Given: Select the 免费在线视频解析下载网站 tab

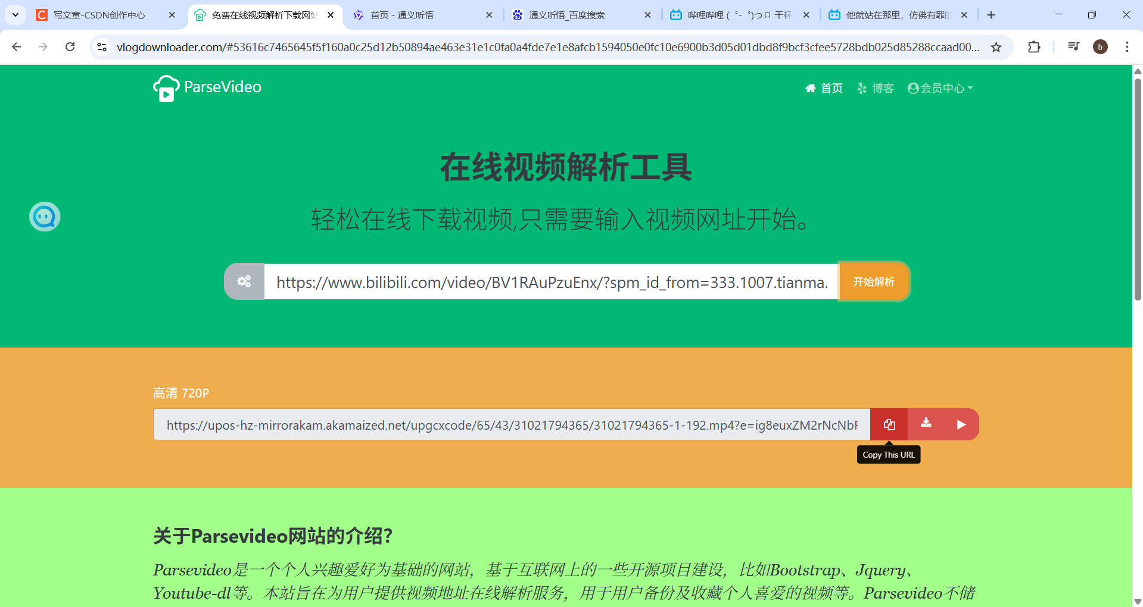Looking at the screenshot, I should (265, 15).
